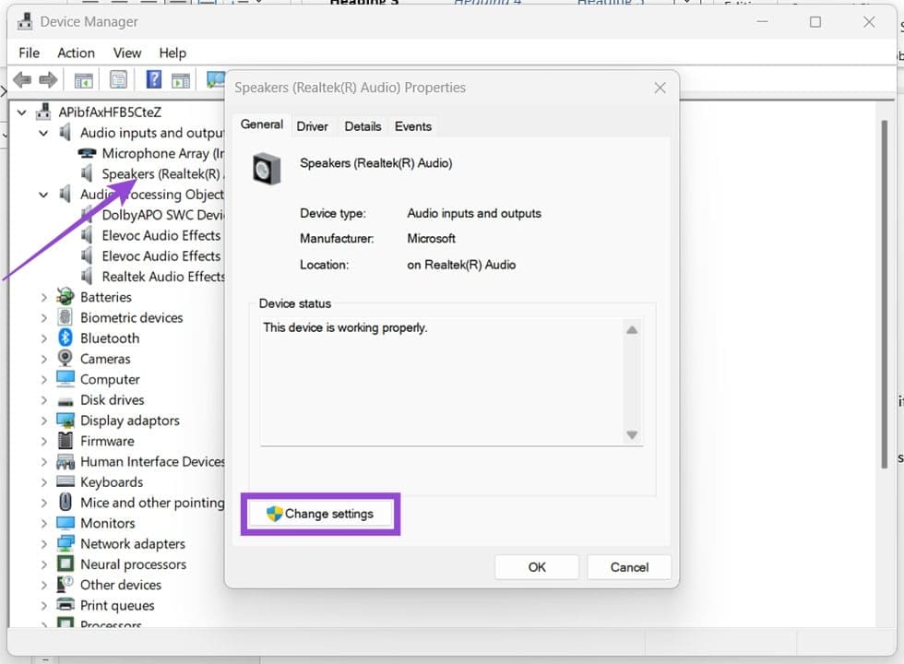Select DolbyAPO SWC Device in tree

coord(161,215)
